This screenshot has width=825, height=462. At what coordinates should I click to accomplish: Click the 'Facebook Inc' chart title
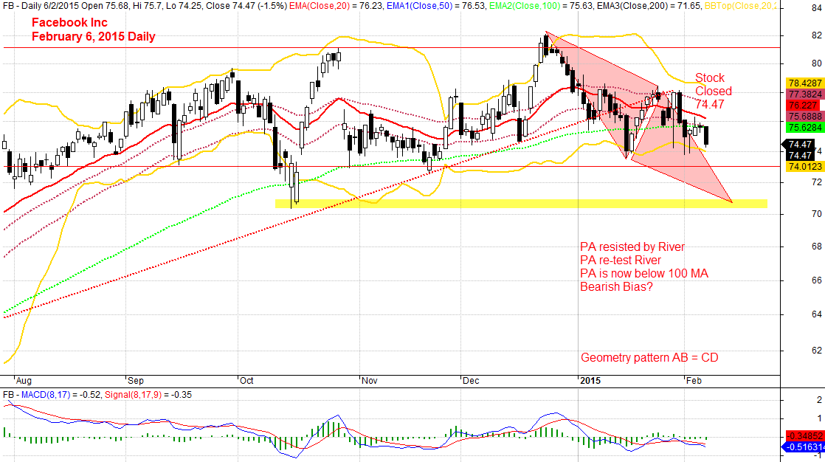coord(69,23)
